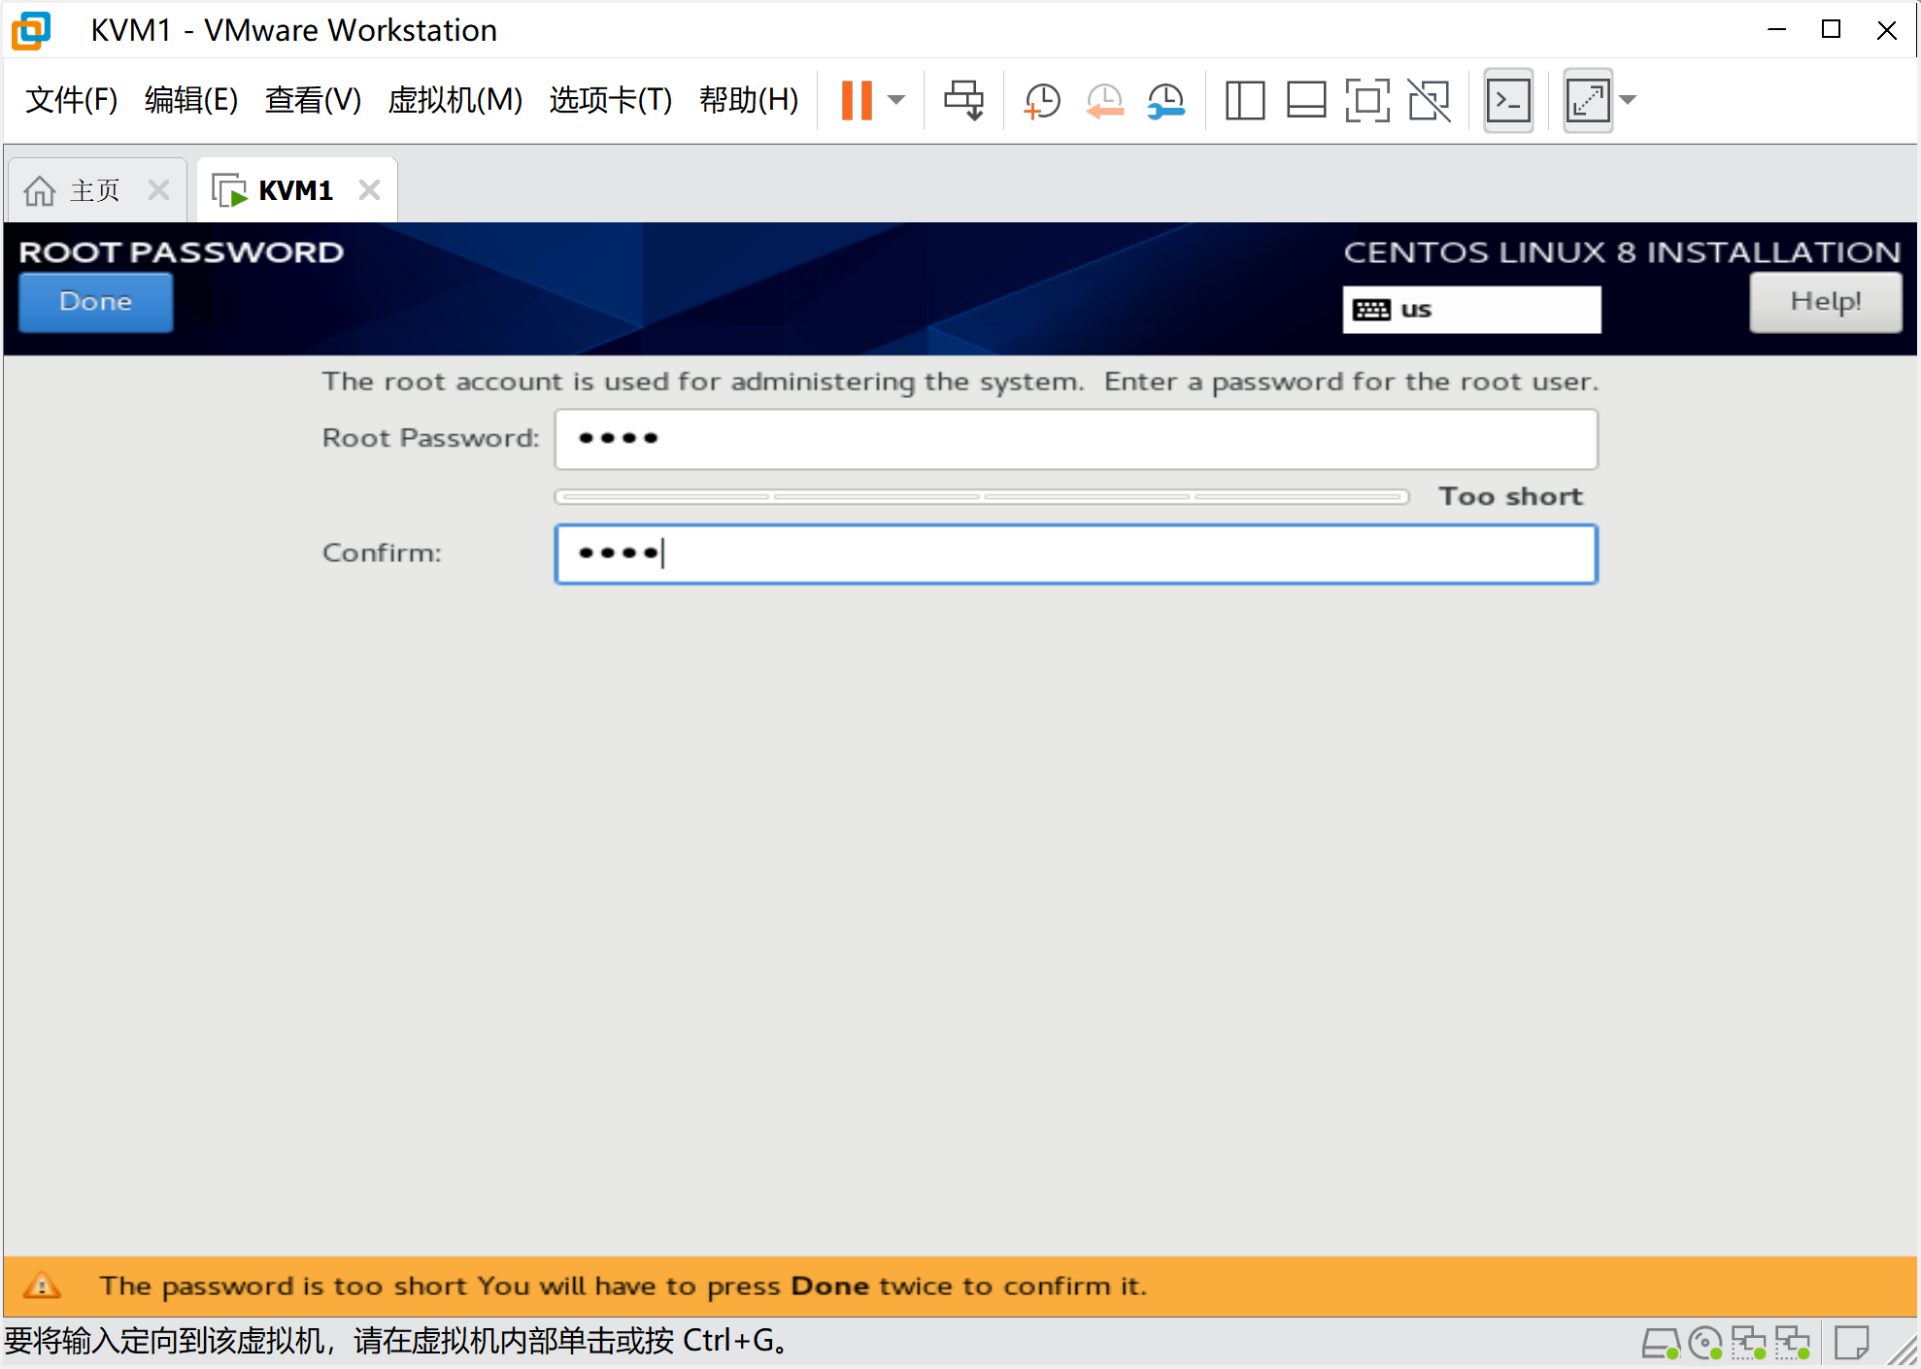Open the snapshot manager
This screenshot has height=1369, width=1921.
point(1165,100)
